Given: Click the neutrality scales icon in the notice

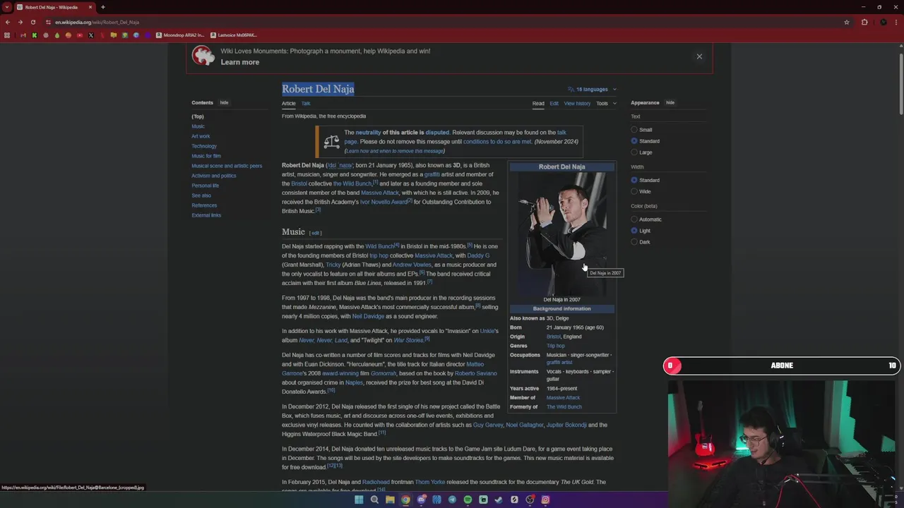Looking at the screenshot, I should (331, 141).
